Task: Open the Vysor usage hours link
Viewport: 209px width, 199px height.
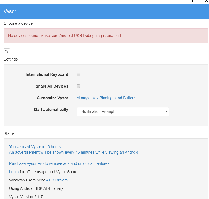Action: [35, 147]
